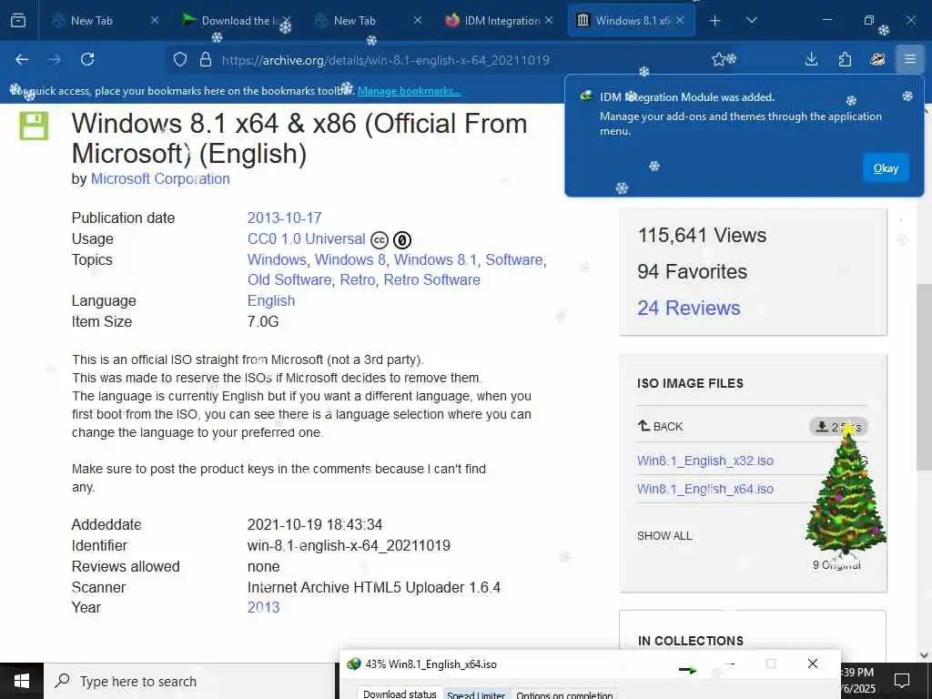932x699 pixels.
Task: Reload the current page
Action: [x=87, y=59]
